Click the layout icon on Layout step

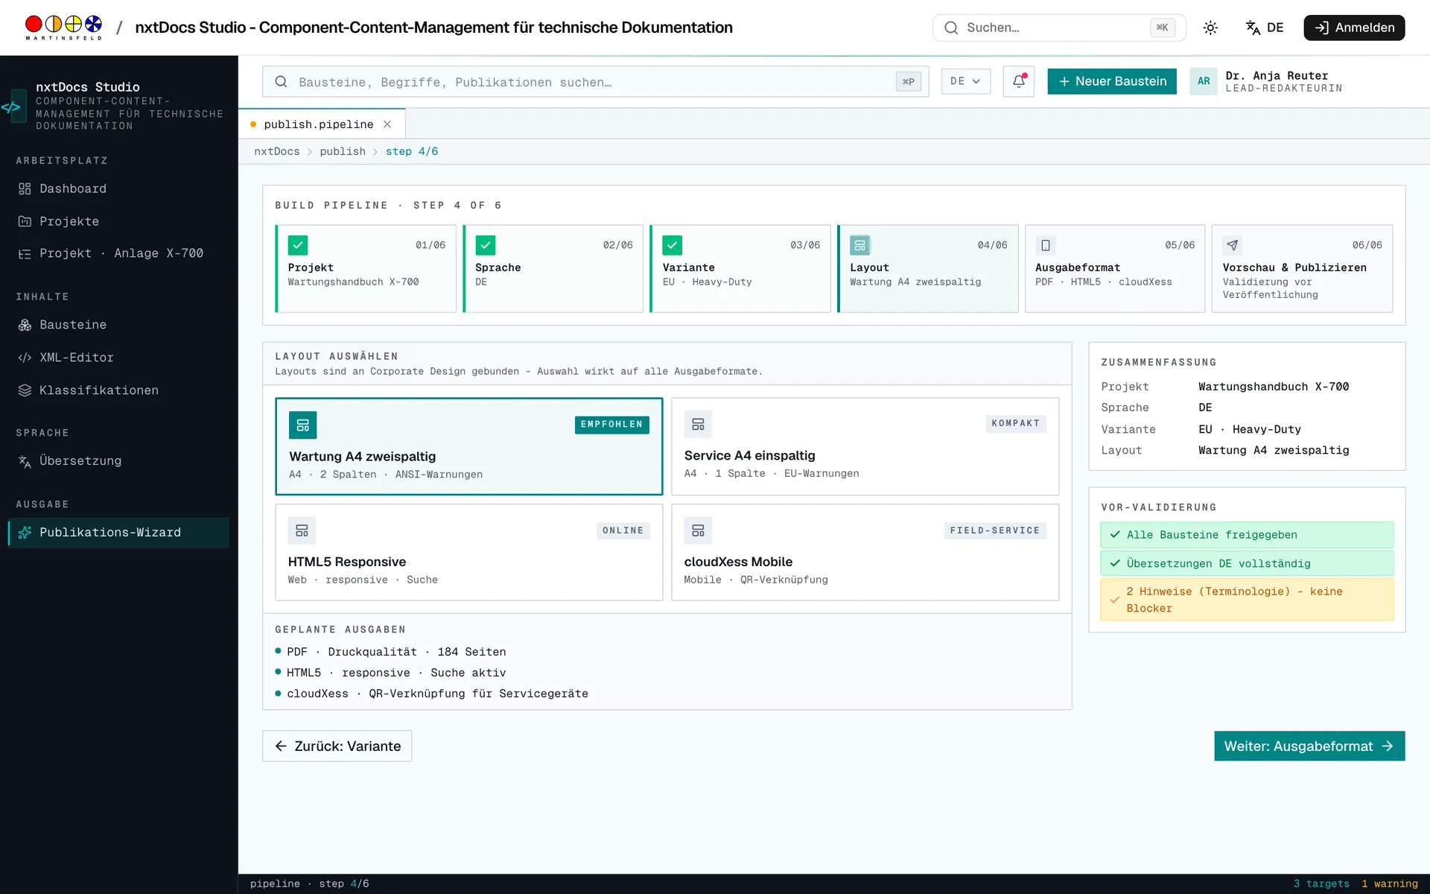pyautogui.click(x=860, y=245)
